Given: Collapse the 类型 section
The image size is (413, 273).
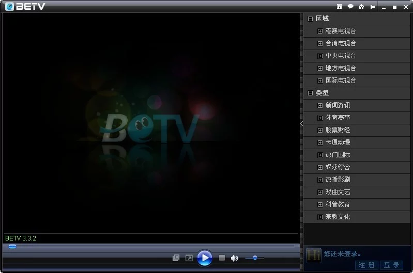Looking at the screenshot, I should coord(310,93).
